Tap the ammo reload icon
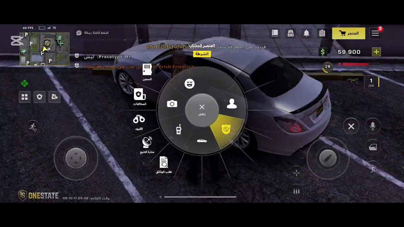The image size is (404, 227). 296,191
